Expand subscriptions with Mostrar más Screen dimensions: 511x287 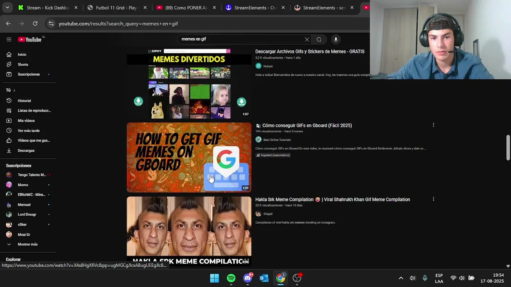[28, 244]
